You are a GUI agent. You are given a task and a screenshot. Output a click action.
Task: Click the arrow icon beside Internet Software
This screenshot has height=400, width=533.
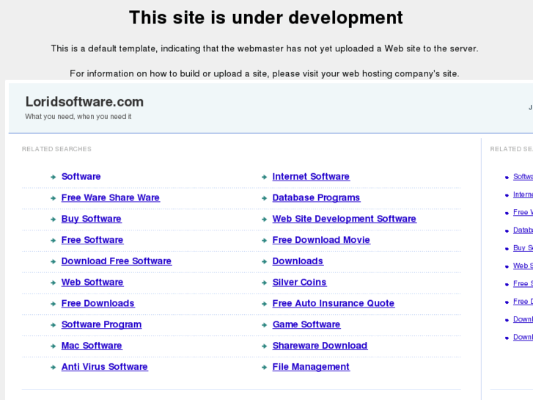[264, 177]
